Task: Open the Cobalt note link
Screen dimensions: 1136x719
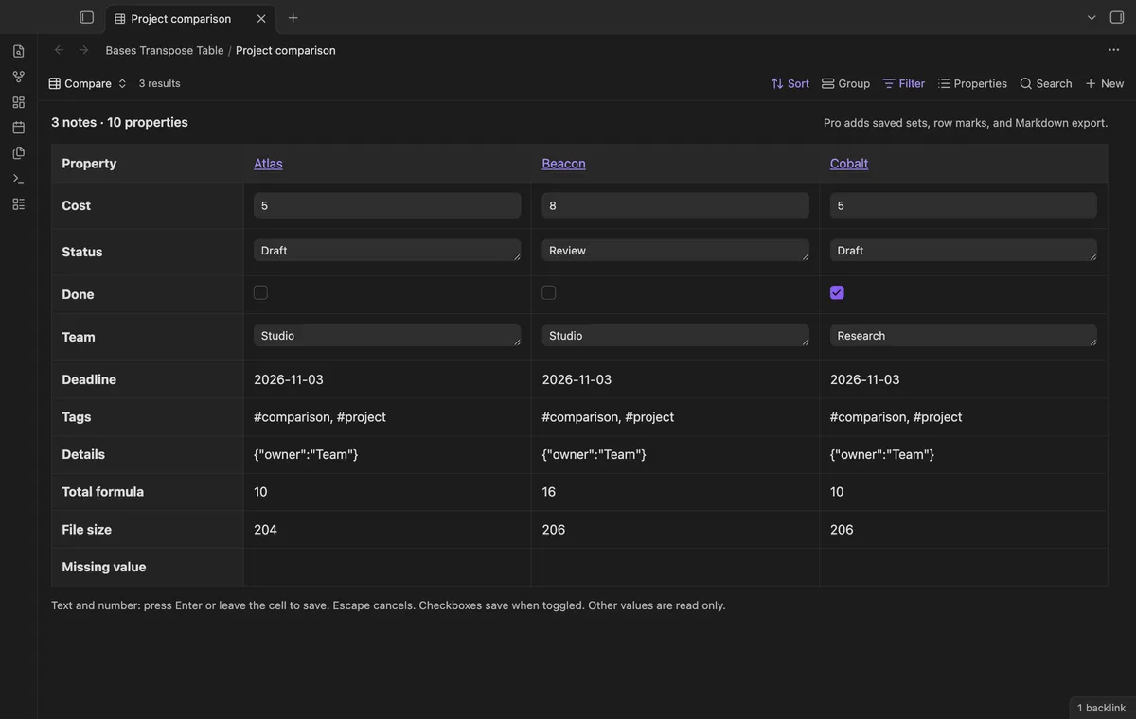Action: point(849,164)
